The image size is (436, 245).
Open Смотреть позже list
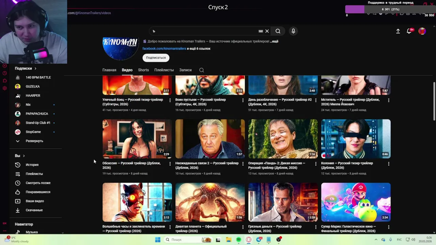click(38, 183)
